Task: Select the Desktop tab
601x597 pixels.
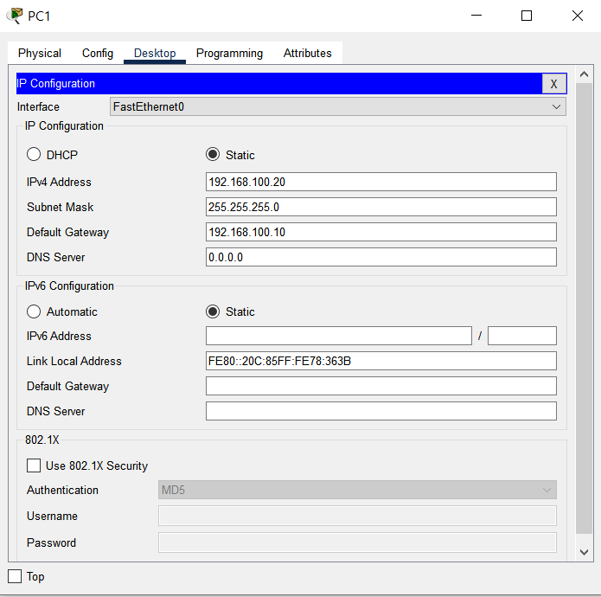Action: (x=155, y=53)
